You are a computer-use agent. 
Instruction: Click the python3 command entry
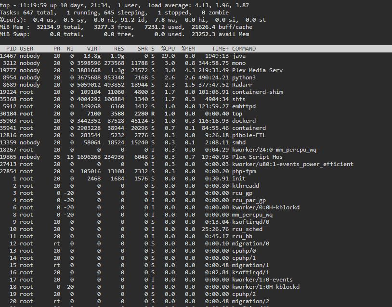pos(244,77)
